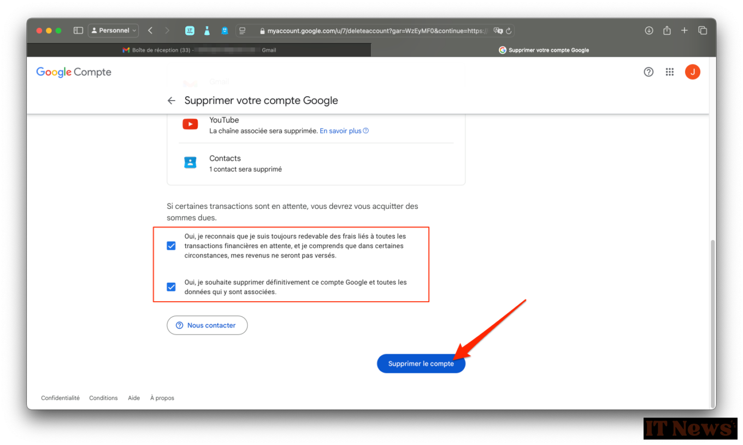This screenshot has height=445, width=743.
Task: Click the blue ghost extension icon
Action: click(225, 31)
